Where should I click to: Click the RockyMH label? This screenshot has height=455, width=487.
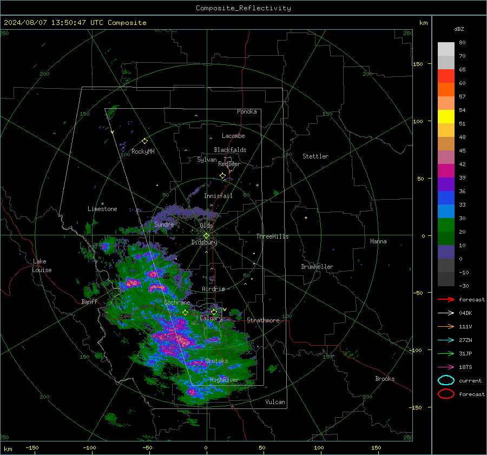click(143, 151)
